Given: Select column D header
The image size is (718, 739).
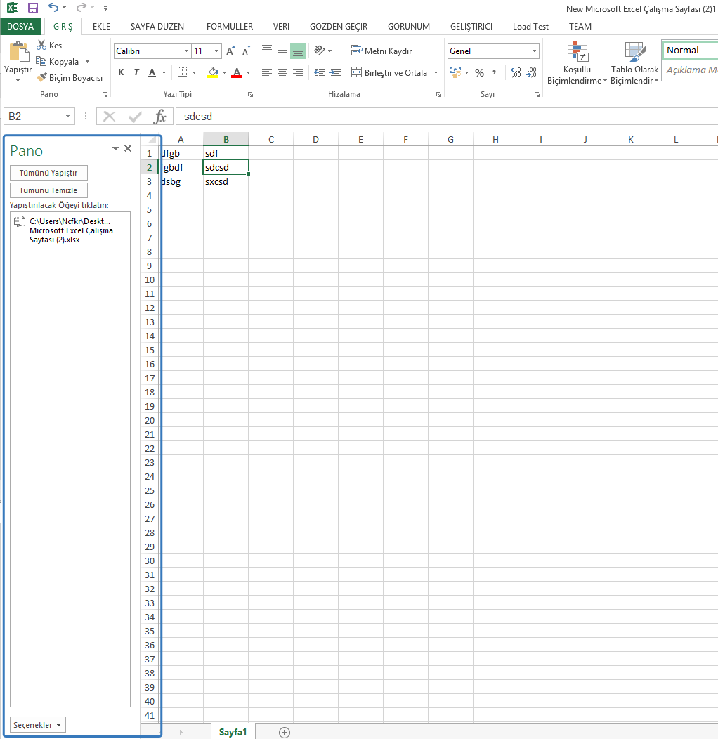Looking at the screenshot, I should tap(316, 140).
